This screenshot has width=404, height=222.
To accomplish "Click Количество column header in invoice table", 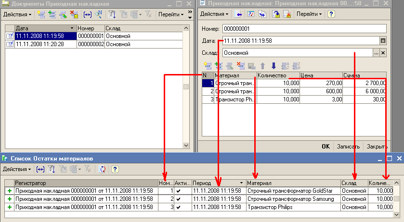I will pos(278,75).
